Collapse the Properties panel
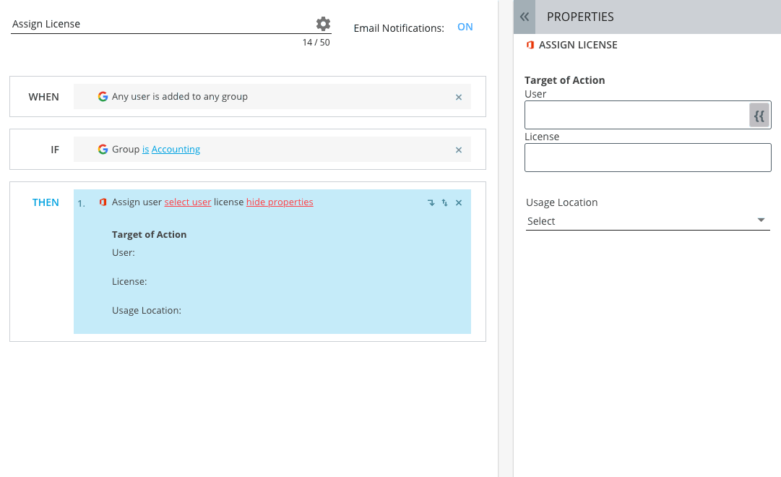781x477 pixels. (x=525, y=17)
